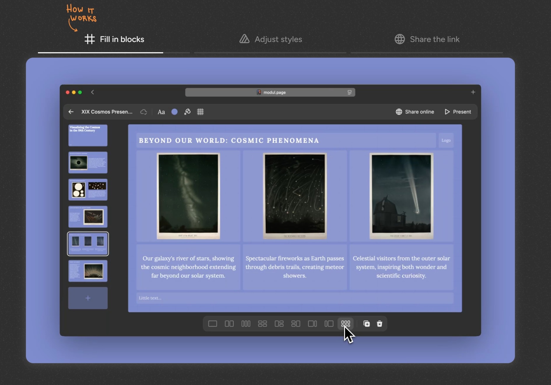Screen dimensions: 551x385
Task: Open the Fill in blocks tab
Action: pyautogui.click(x=114, y=39)
